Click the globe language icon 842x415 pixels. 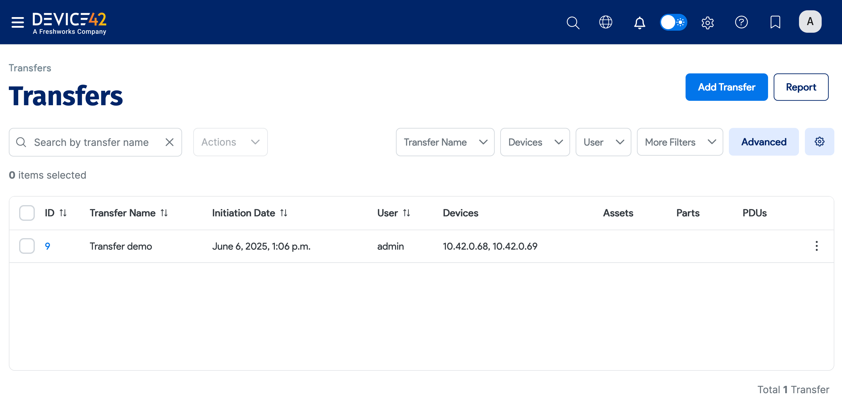pos(606,22)
